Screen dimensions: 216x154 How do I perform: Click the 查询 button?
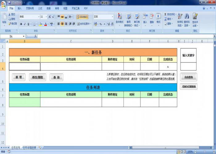(56, 77)
